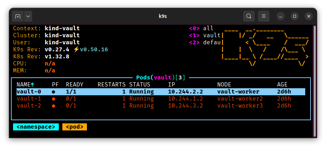Click the AGE column header
The width and height of the screenshot is (326, 148).
(x=282, y=85)
